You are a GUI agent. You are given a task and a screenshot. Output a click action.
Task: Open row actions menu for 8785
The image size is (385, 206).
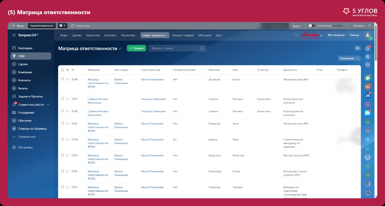pyautogui.click(x=67, y=124)
